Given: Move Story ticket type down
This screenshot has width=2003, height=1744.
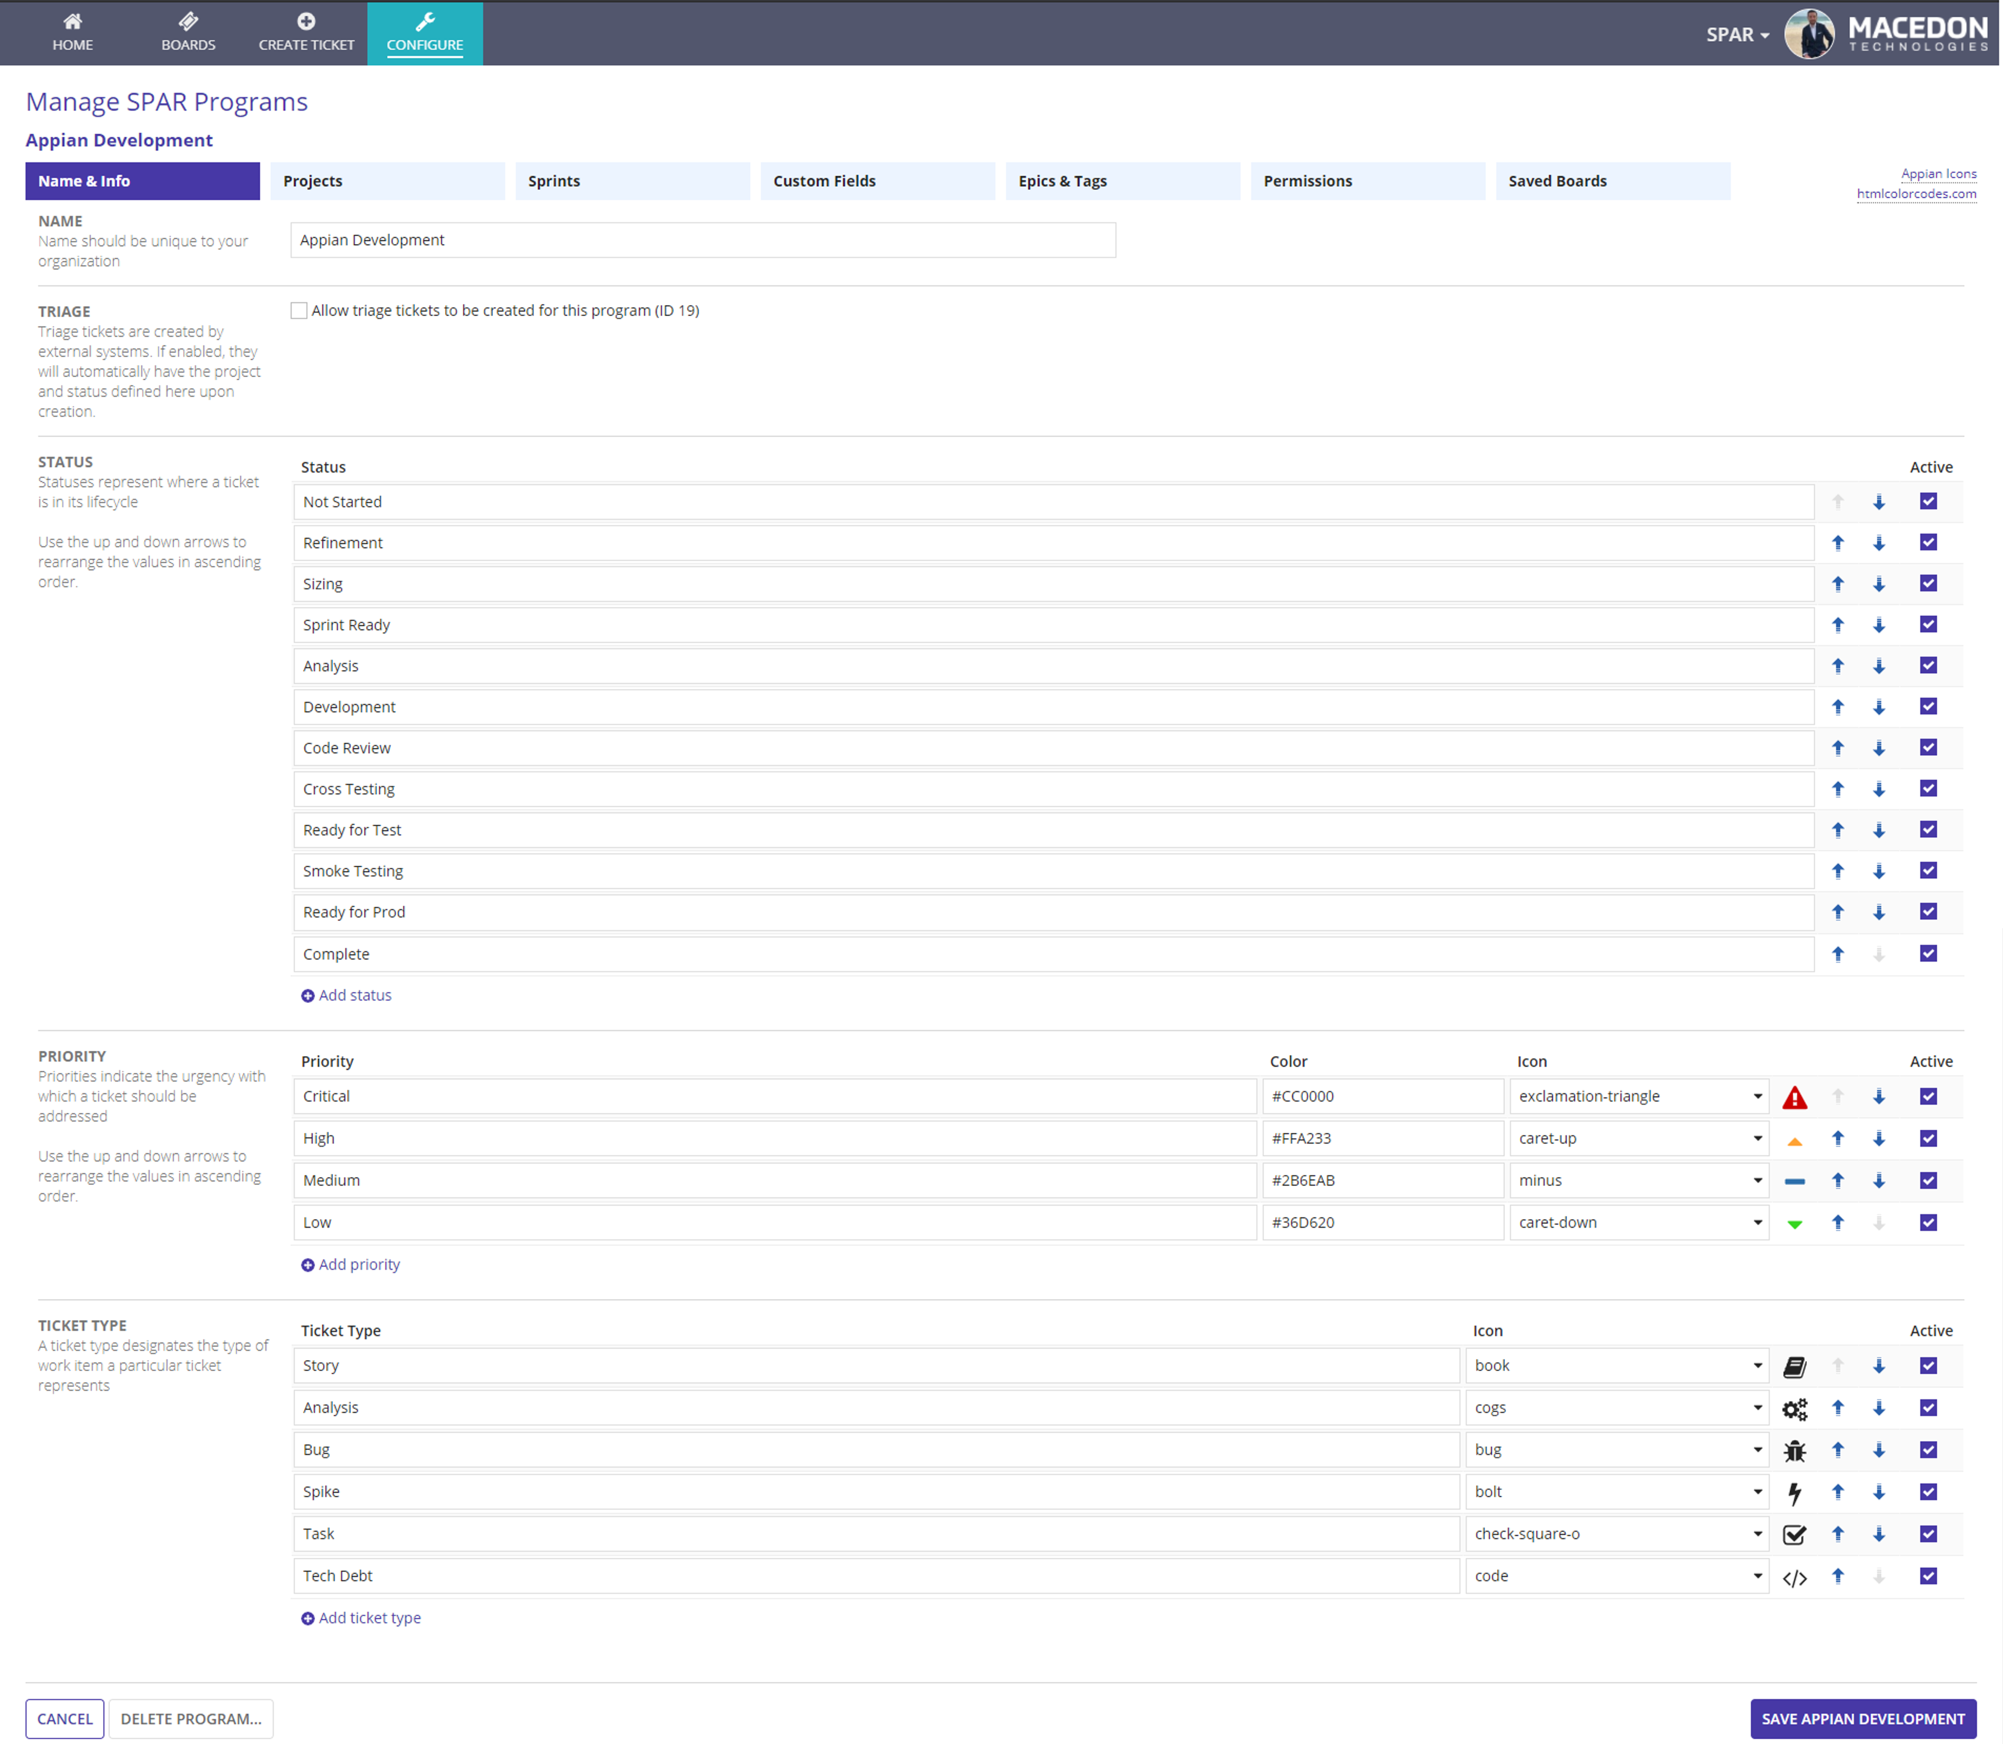Looking at the screenshot, I should [x=1878, y=1366].
